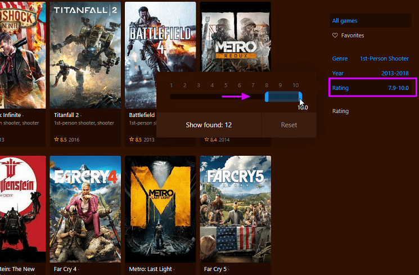Open the BioShock Infinite cover art

click(x=22, y=55)
